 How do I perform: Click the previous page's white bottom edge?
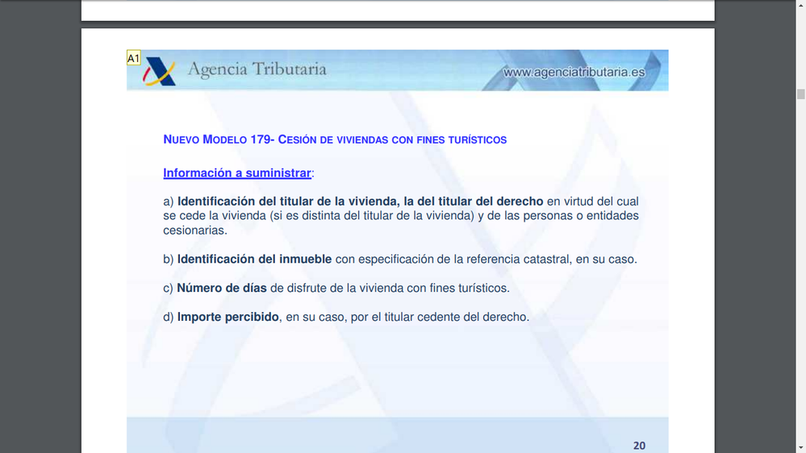click(398, 10)
